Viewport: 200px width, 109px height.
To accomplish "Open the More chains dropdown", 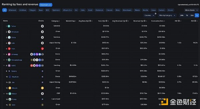I will (x=191, y=10).
